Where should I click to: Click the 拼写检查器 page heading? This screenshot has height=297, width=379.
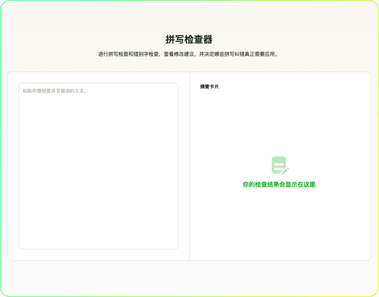coord(189,40)
